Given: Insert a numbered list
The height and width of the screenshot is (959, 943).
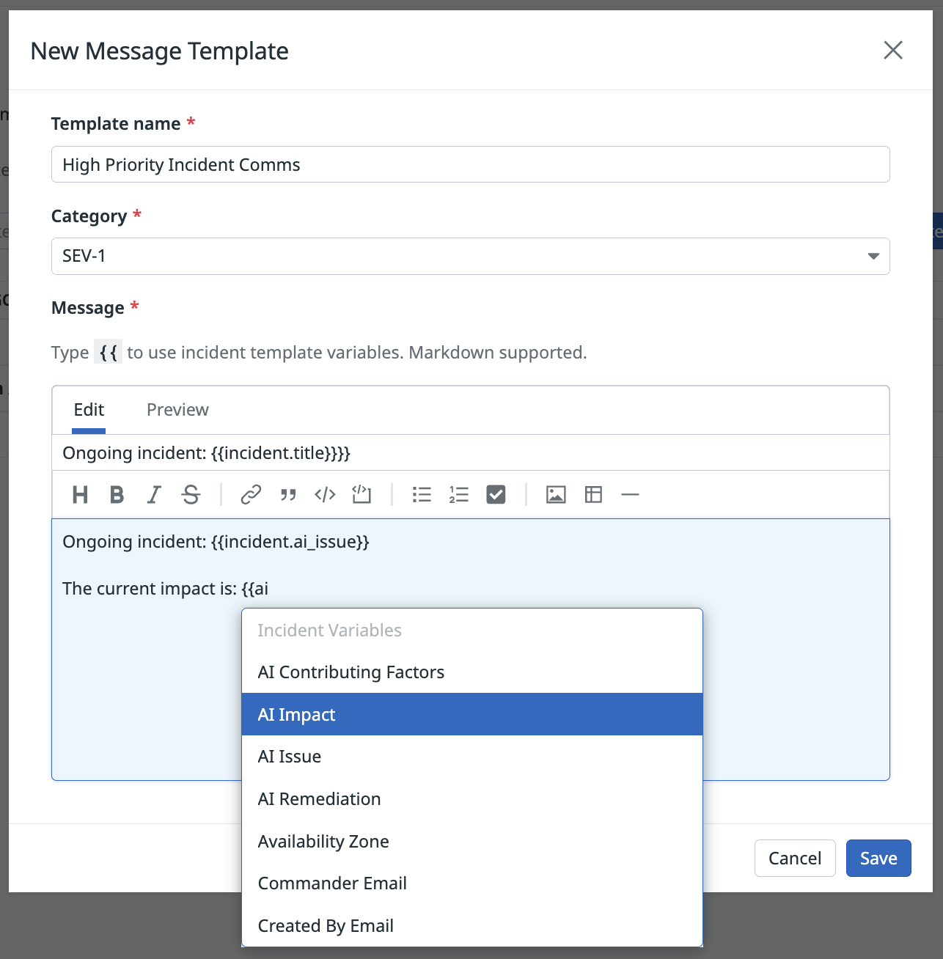Looking at the screenshot, I should point(459,495).
